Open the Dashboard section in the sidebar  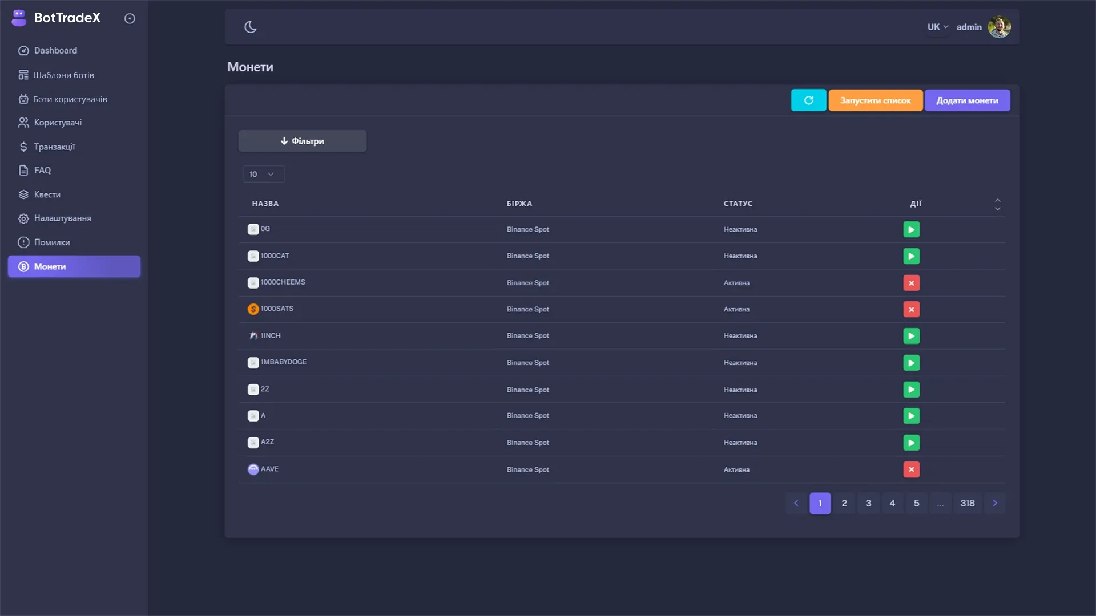pyautogui.click(x=55, y=50)
